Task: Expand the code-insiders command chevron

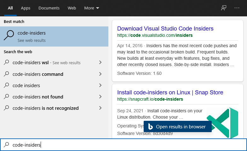Action: coord(100,74)
